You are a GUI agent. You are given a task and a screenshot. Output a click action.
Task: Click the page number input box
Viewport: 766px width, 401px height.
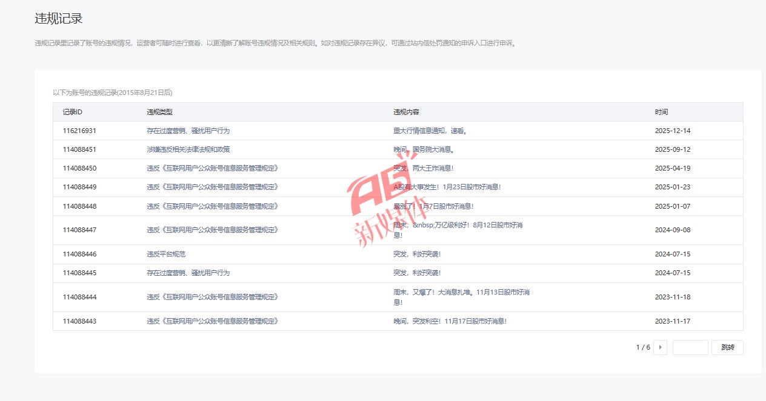(690, 347)
